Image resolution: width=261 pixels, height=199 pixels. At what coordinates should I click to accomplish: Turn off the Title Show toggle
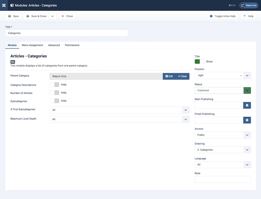click(x=199, y=61)
